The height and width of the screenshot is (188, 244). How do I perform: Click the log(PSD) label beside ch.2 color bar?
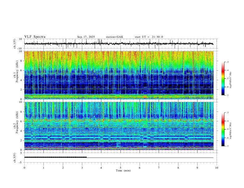pos(230,131)
